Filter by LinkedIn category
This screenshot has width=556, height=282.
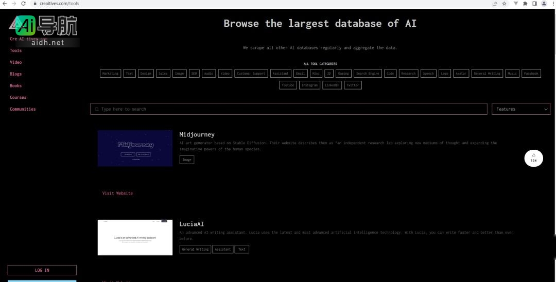tap(332, 85)
